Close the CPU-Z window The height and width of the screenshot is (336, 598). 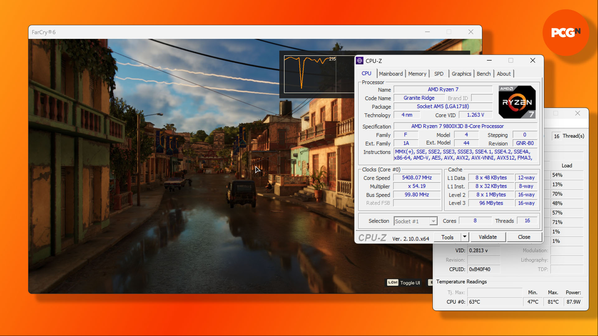pyautogui.click(x=533, y=60)
